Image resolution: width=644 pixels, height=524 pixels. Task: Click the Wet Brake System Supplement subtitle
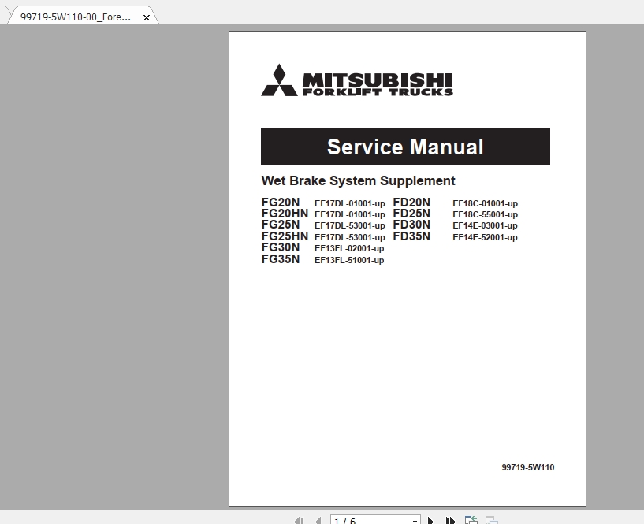[x=358, y=180]
